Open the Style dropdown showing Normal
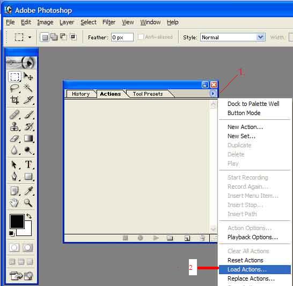 tap(233, 37)
